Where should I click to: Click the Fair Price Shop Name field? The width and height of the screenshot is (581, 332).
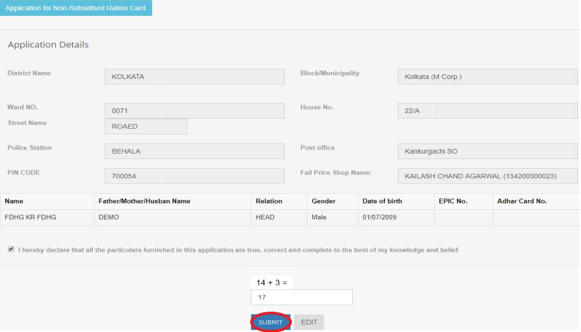pyautogui.click(x=487, y=176)
